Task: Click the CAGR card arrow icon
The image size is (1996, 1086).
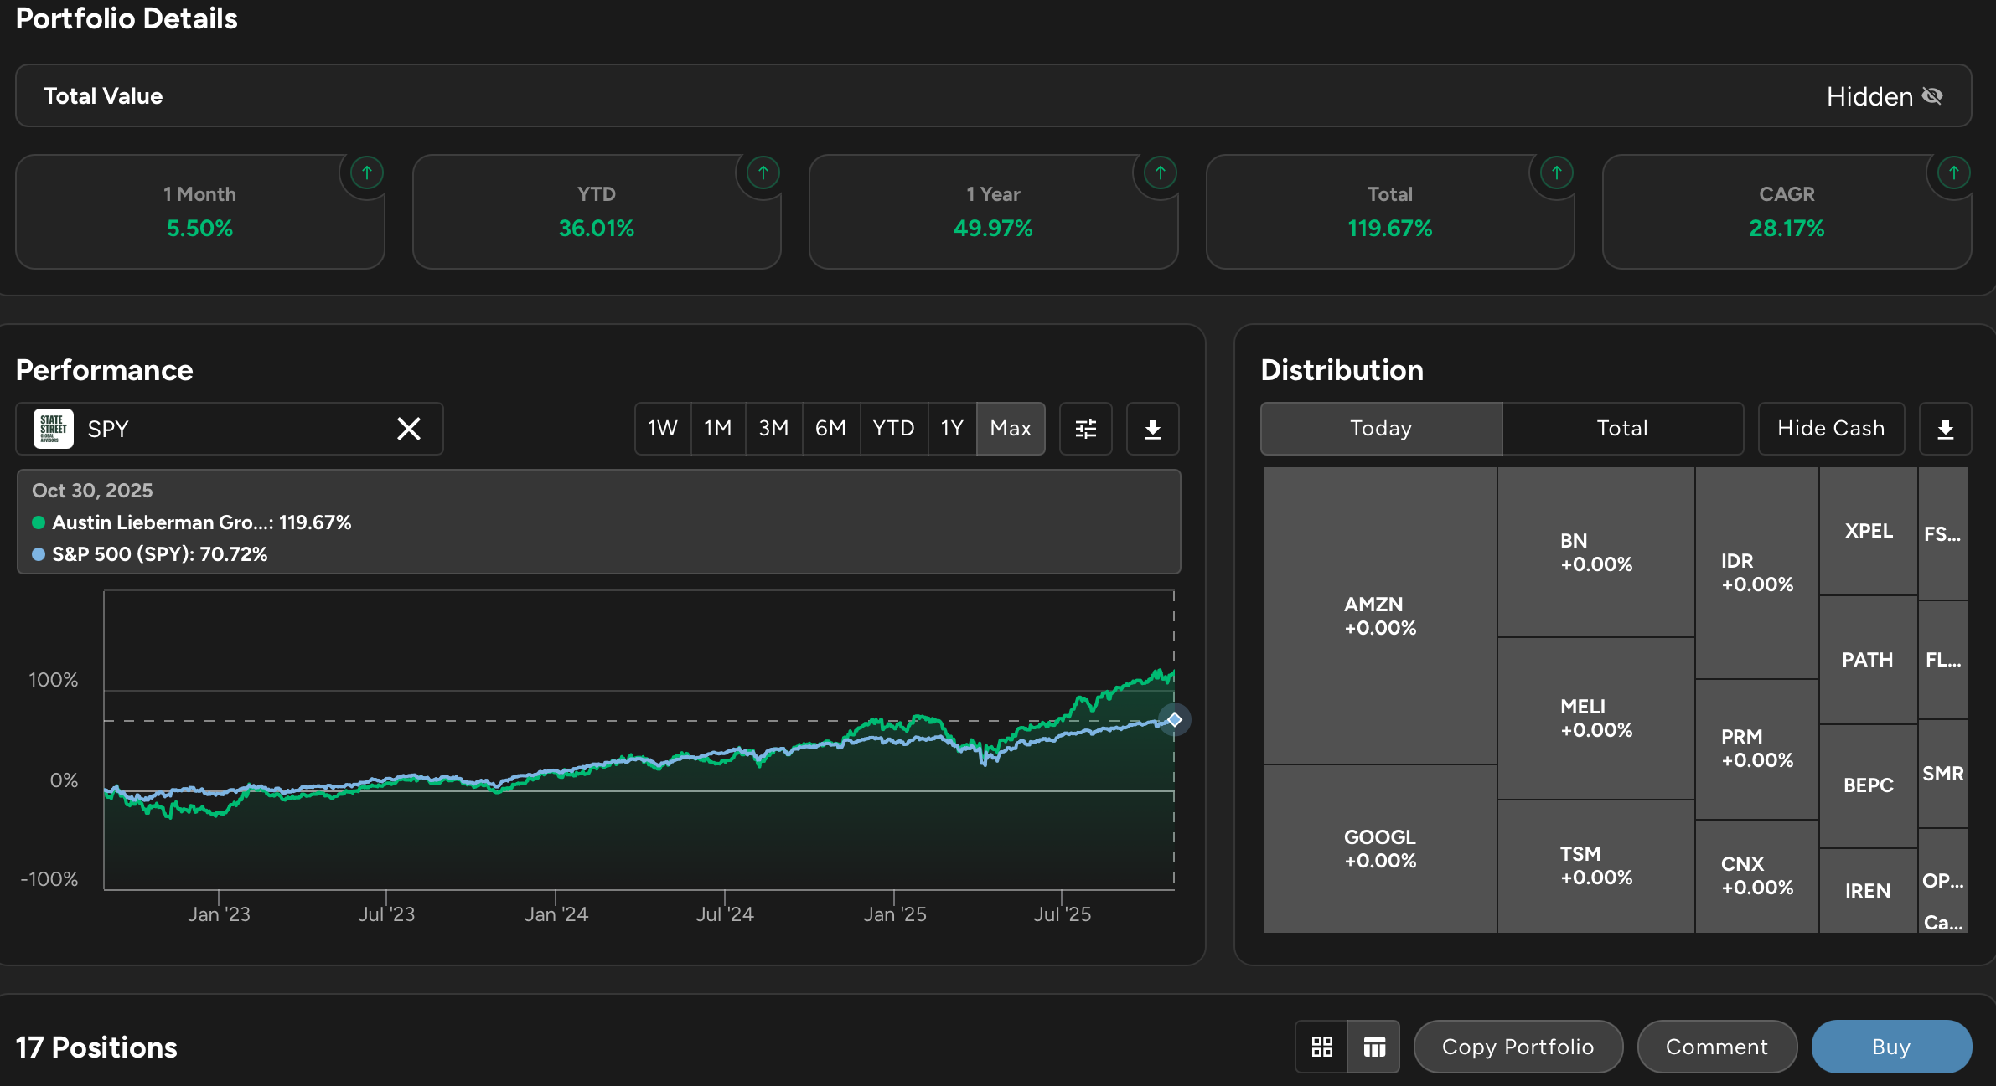Action: pos(1954,173)
